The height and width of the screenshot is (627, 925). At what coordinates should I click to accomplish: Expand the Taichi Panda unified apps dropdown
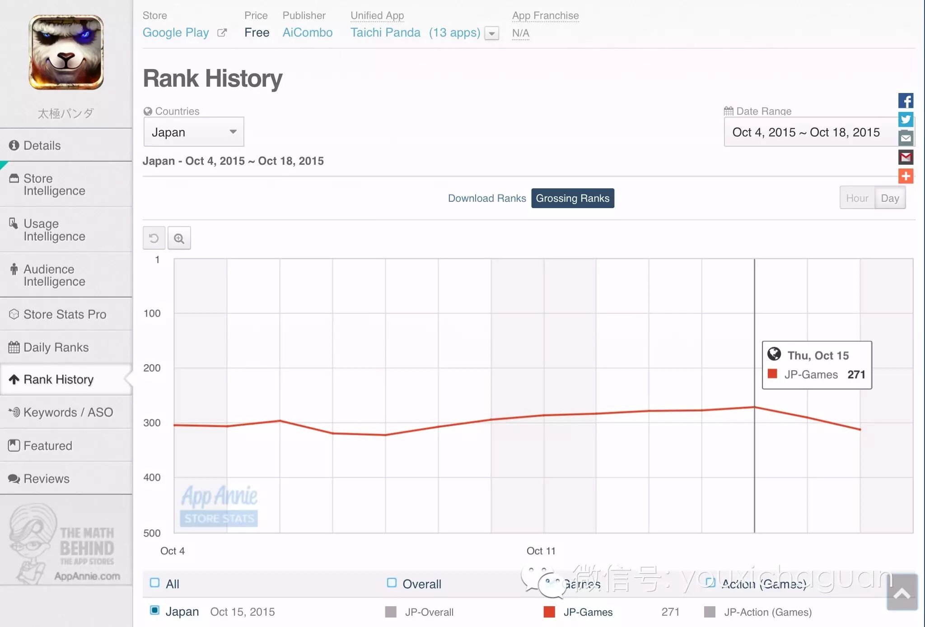[x=491, y=33]
